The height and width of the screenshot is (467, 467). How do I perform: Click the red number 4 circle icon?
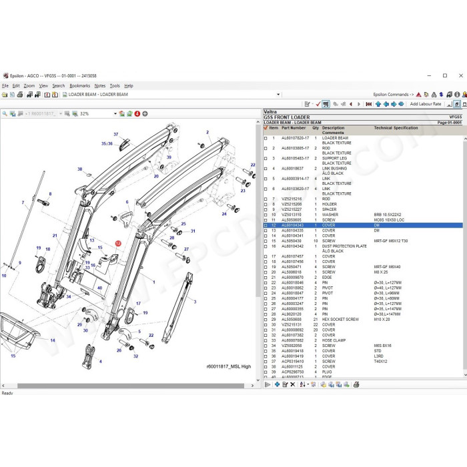tap(137, 114)
